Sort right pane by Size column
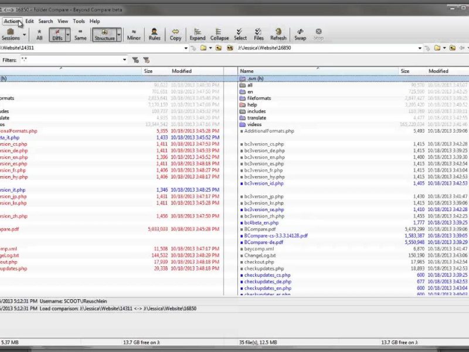This screenshot has width=469, height=352. click(x=412, y=71)
